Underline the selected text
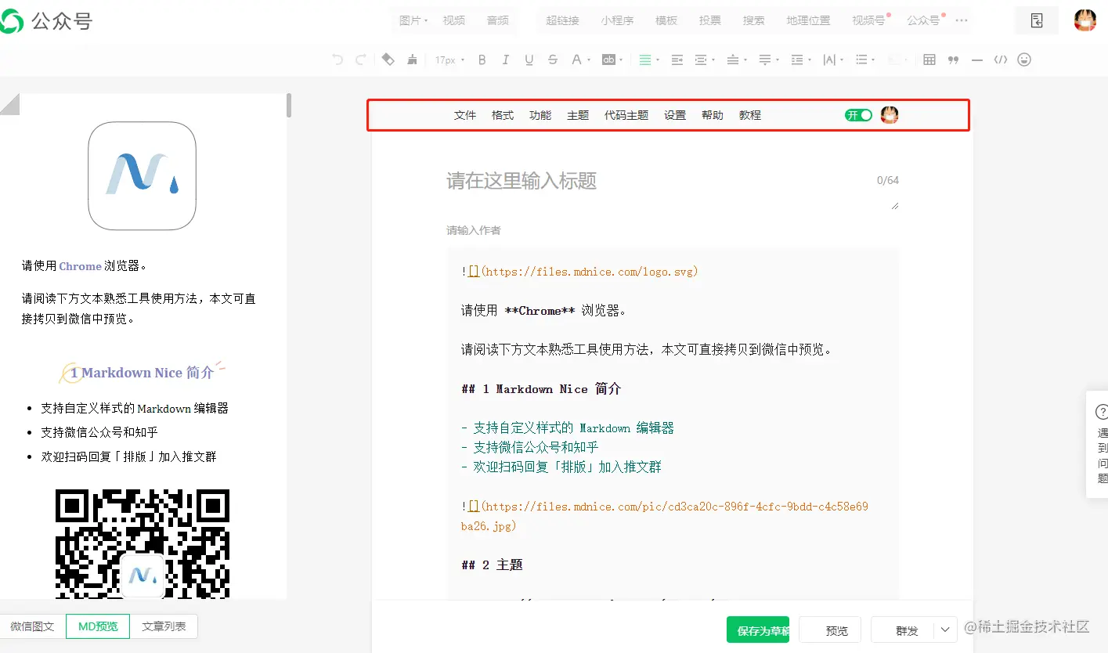Image resolution: width=1108 pixels, height=653 pixels. 529,60
